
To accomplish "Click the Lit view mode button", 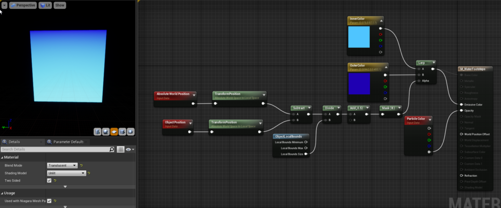I will coord(45,5).
